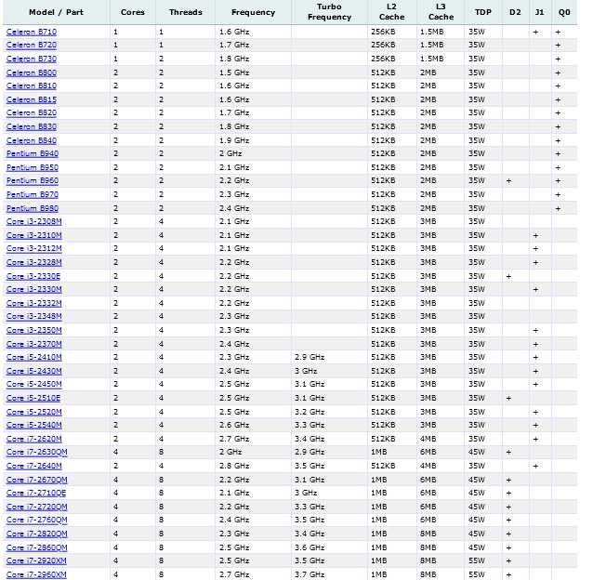Open the Core i3-2332M link
This screenshot has width=593, height=580.
coord(34,303)
